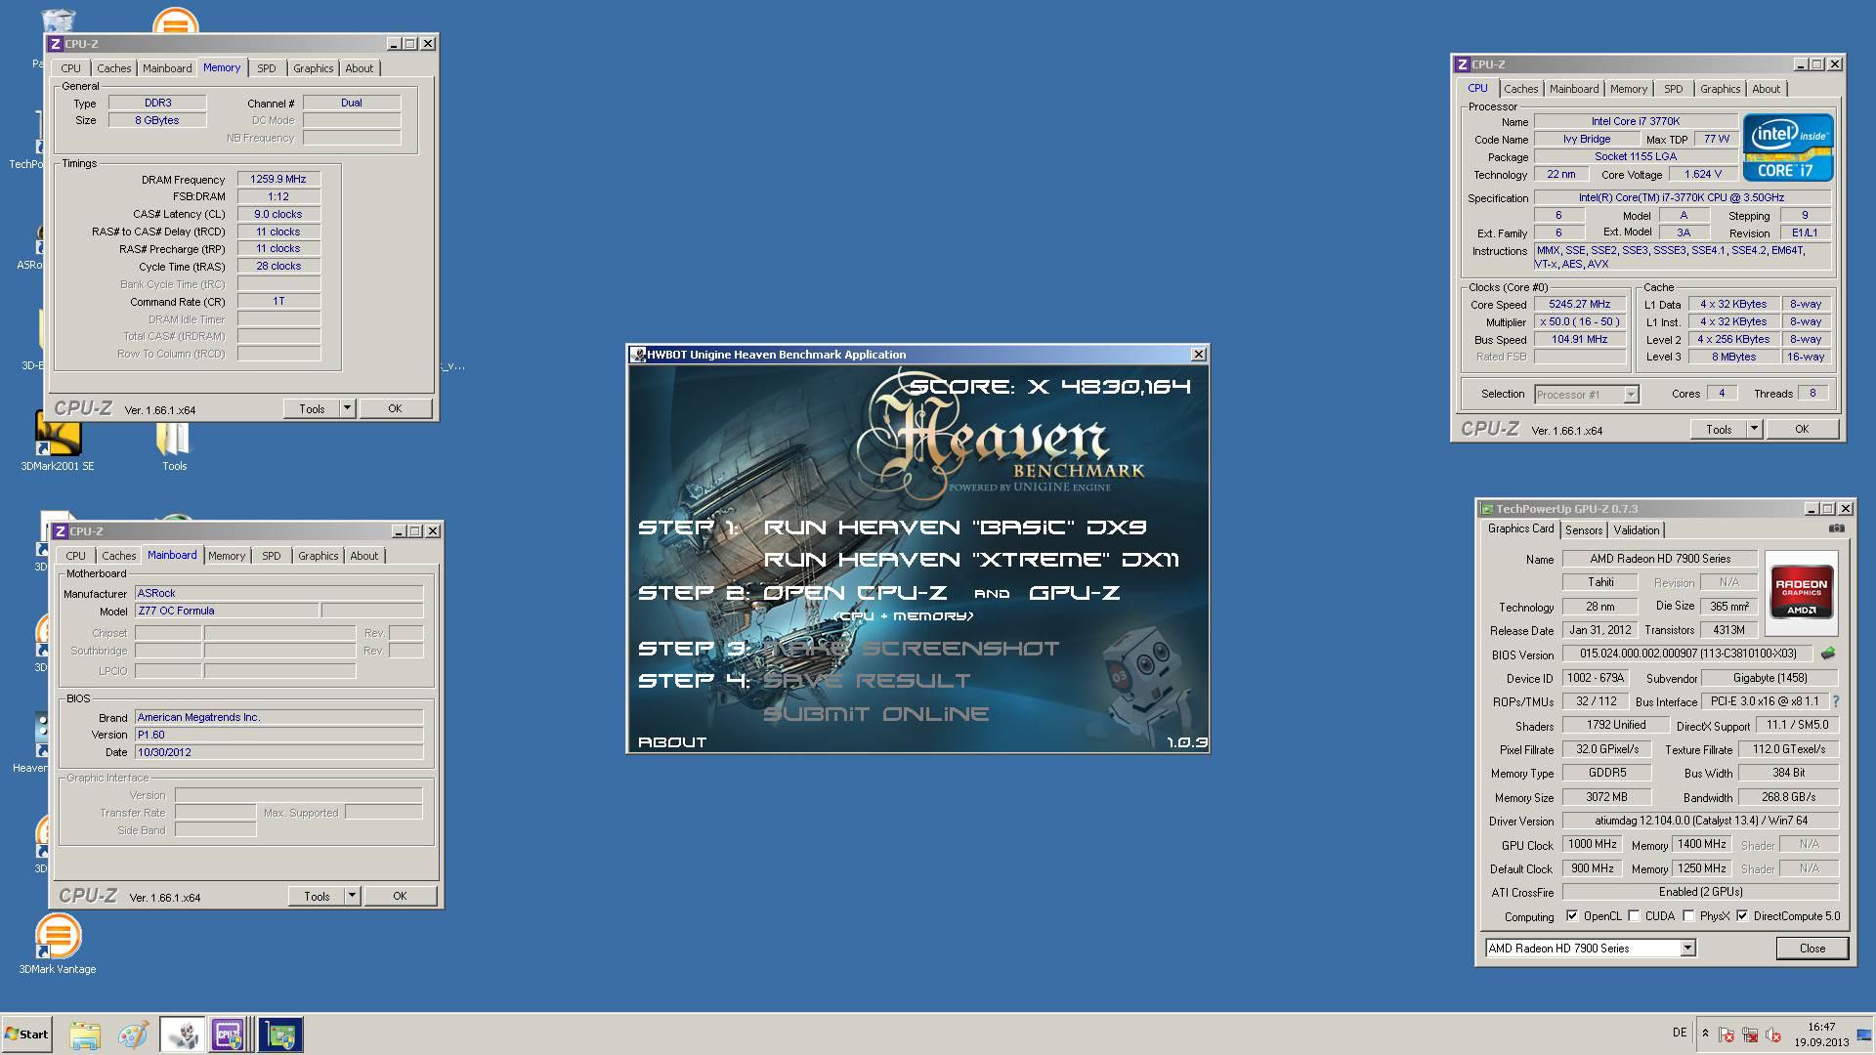Open Graphics tab in the Mainboard CPU-Z window

(x=319, y=556)
